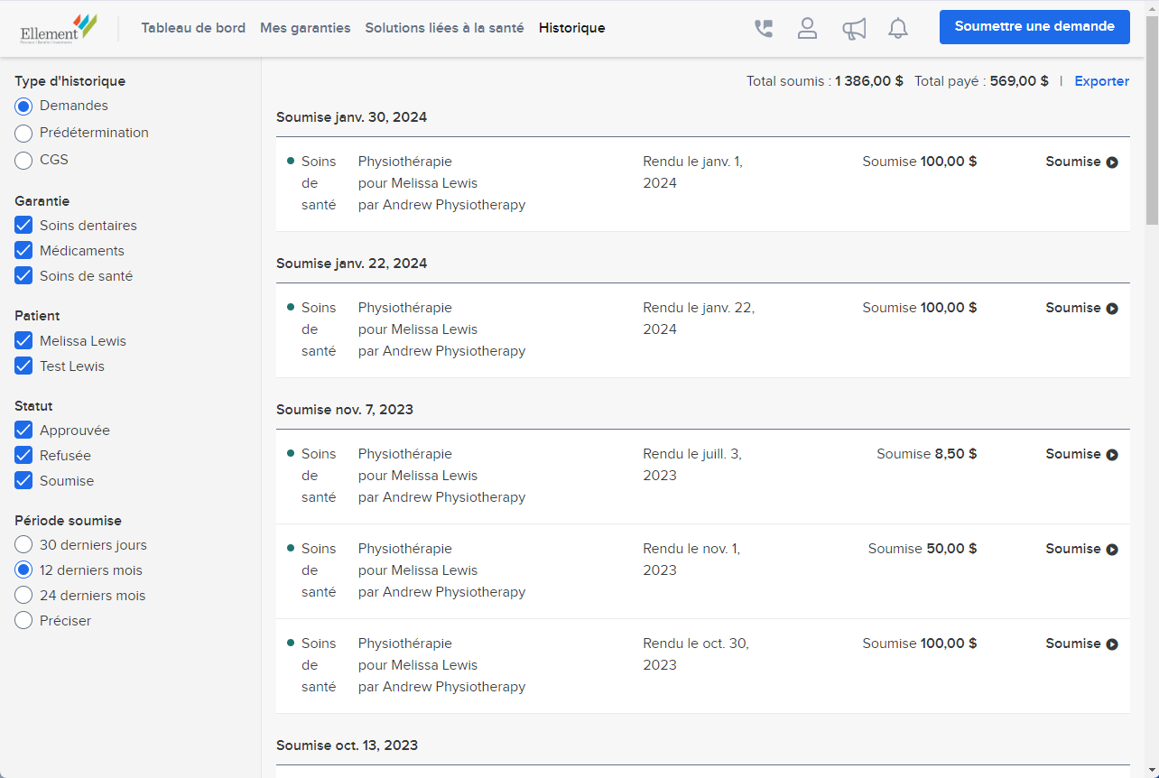Open arrow icon of the 50,00 $ claim
The image size is (1159, 778).
tap(1112, 550)
